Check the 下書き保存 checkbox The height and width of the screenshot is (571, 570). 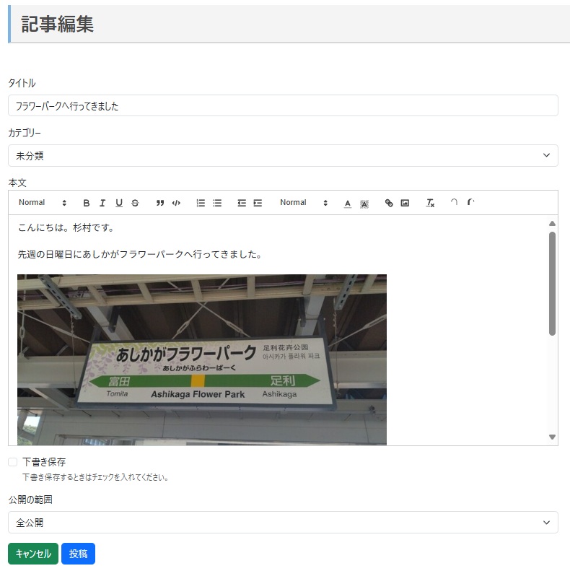tap(12, 462)
